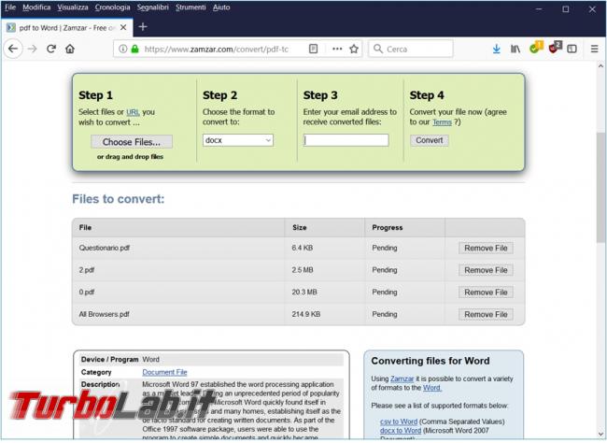Click the page vertical scrollbar thumb
This screenshot has width=607, height=443.
pyautogui.click(x=600, y=188)
